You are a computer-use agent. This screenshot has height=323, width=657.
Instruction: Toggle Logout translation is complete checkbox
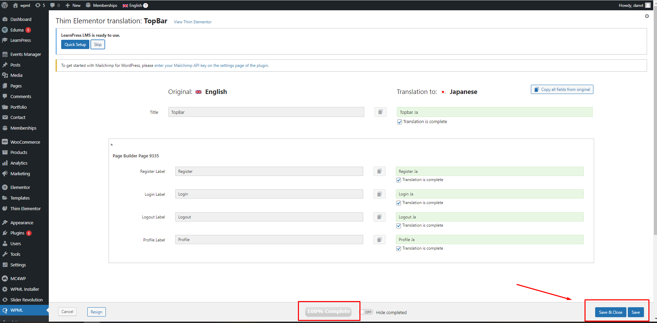coord(399,226)
